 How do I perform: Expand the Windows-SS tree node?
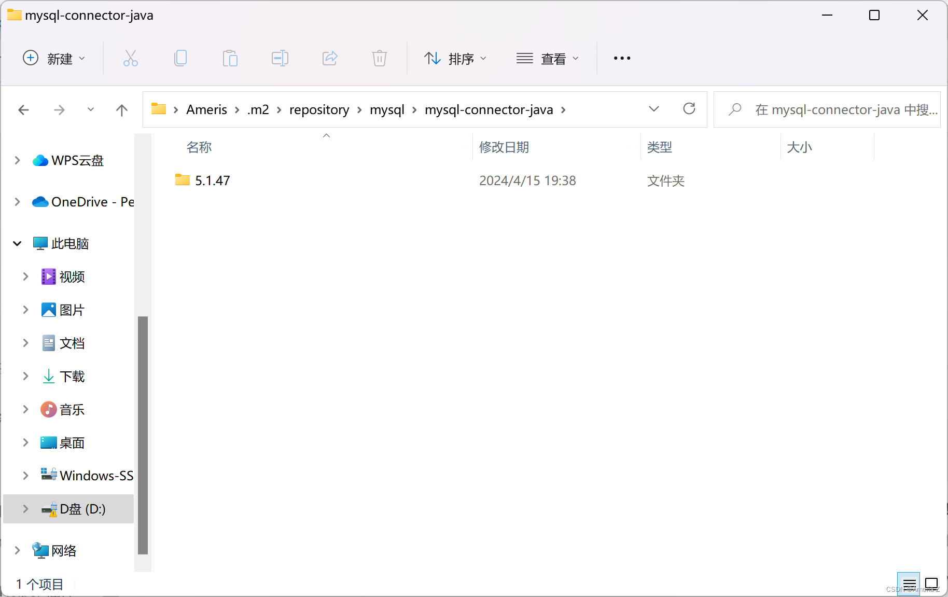(x=25, y=476)
